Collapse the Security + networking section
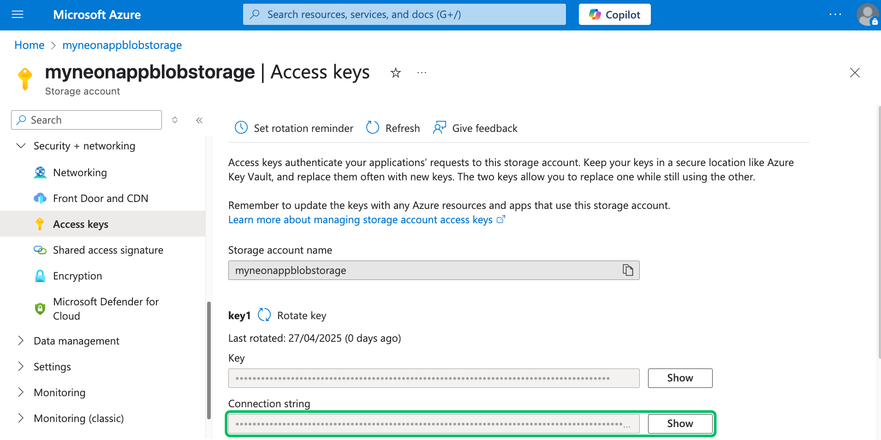Viewport: 881px width, 440px height. click(21, 146)
